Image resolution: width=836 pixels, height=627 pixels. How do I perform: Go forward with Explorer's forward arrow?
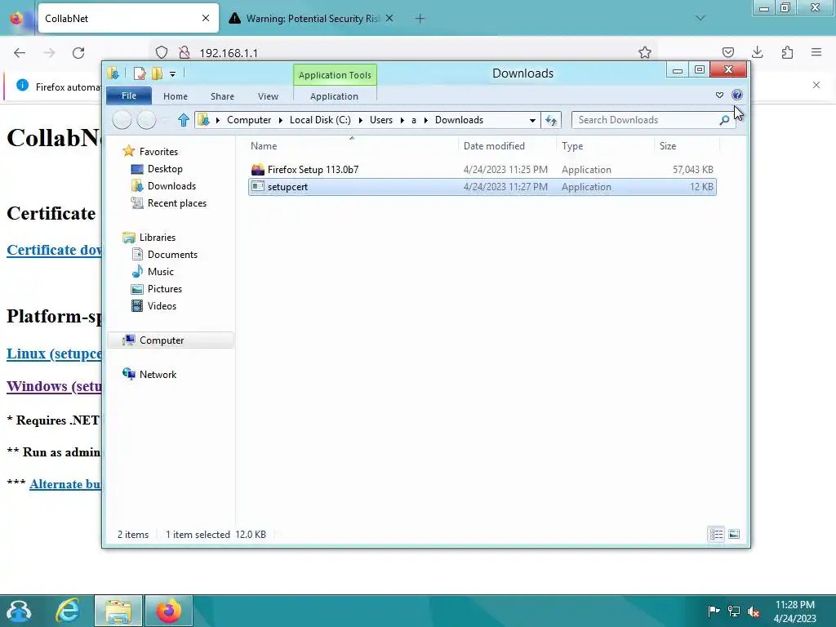point(147,120)
